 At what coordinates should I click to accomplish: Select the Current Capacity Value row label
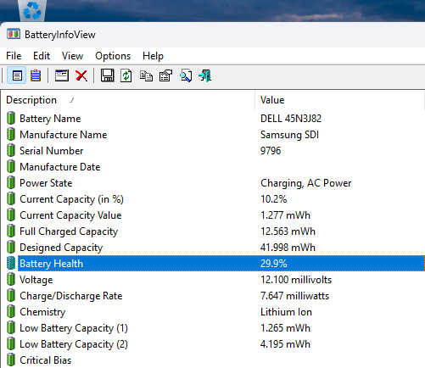(70, 215)
